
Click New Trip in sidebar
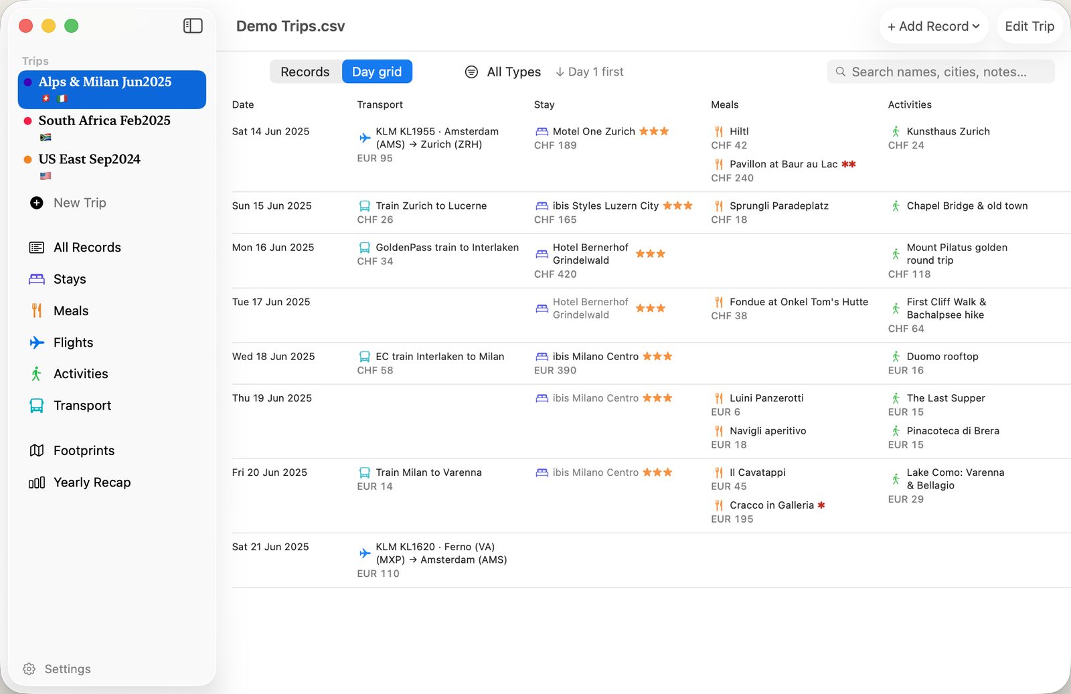pos(80,203)
